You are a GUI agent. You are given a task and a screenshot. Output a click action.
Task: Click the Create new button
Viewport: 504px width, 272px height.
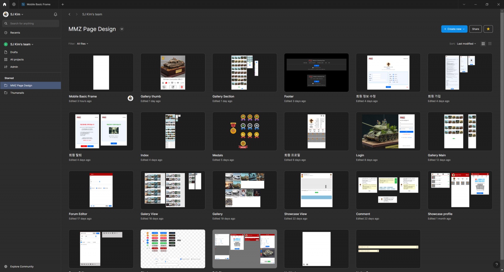click(454, 29)
